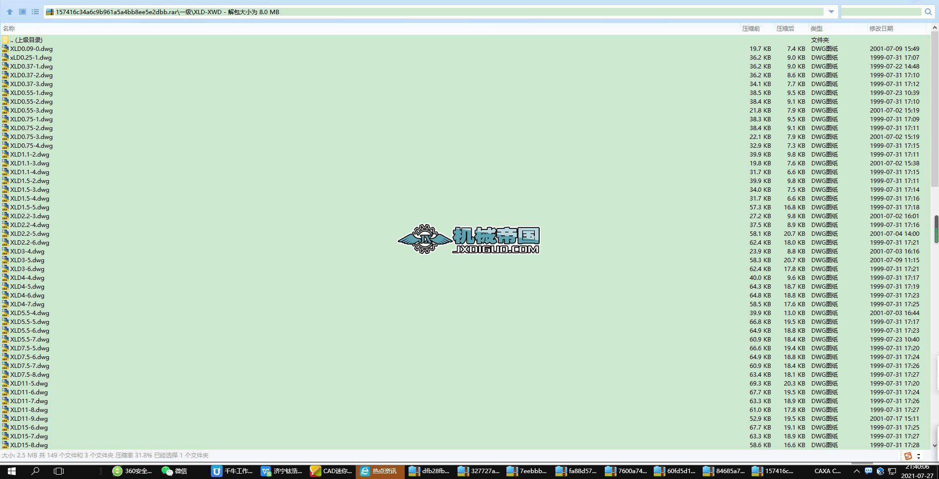Select the DWG icon of XLD0.55-1.dwg
The width and height of the screenshot is (939, 479).
pyautogui.click(x=5, y=92)
